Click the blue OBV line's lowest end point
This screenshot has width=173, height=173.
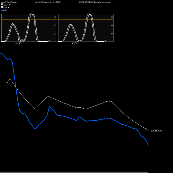coord(148,145)
